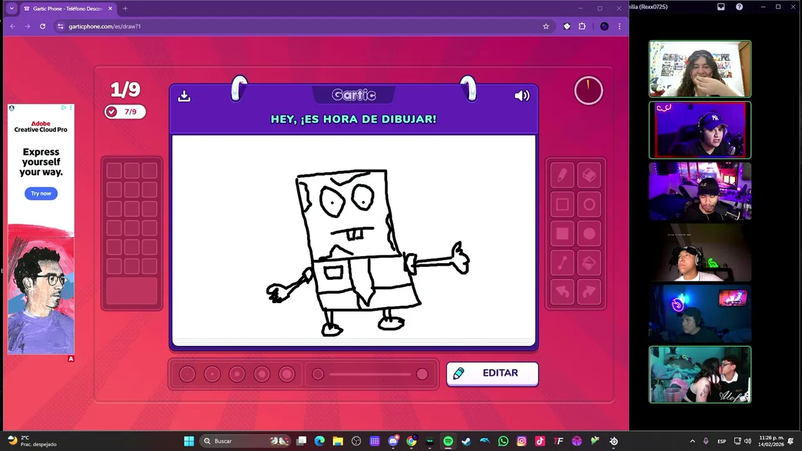Pick the largest brush thickness circle

[286, 374]
